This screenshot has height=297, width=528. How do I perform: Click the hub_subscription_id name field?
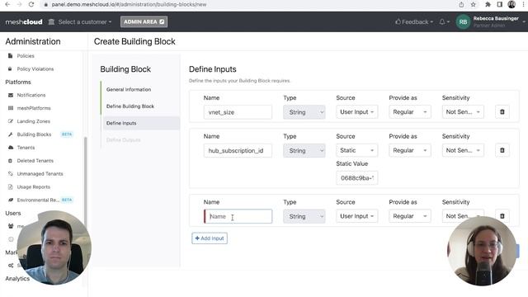(x=238, y=150)
